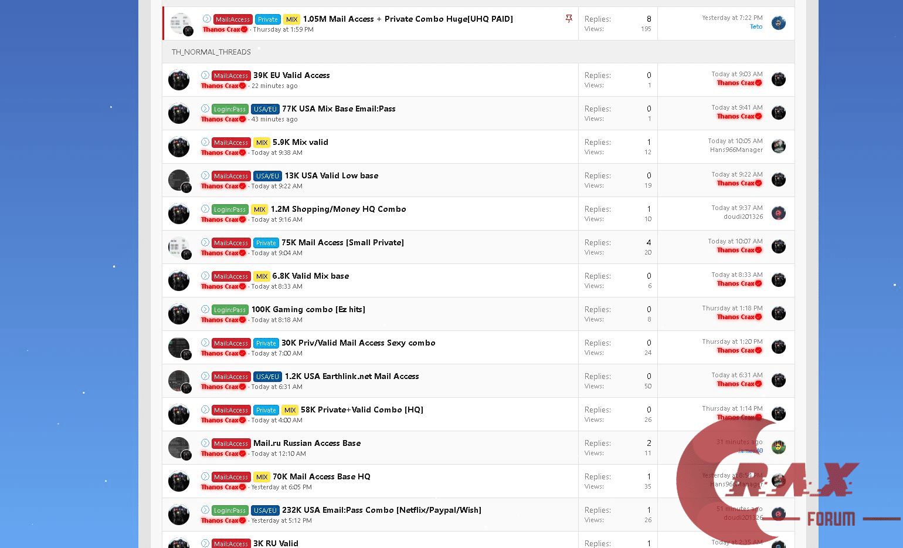
Task: Open author avatar on 58K Private+Valid Combo row
Action: 179,414
